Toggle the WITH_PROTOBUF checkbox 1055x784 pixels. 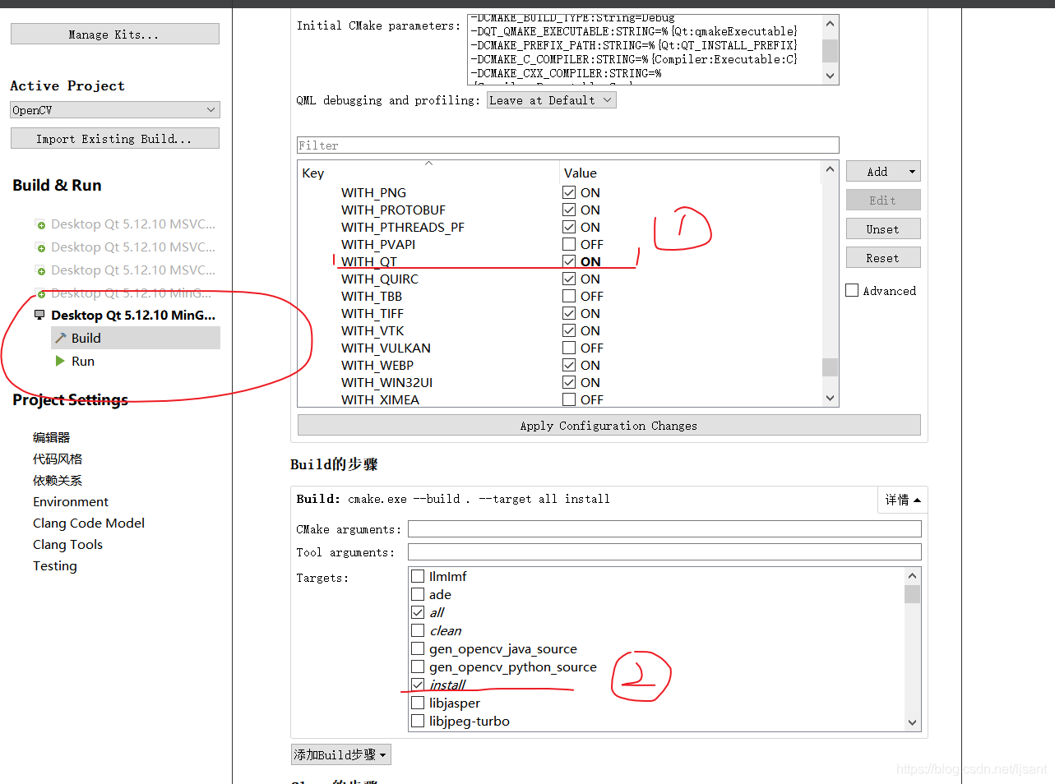click(569, 210)
